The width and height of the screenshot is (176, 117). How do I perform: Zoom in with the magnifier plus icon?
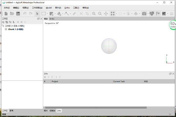(x=94, y=14)
